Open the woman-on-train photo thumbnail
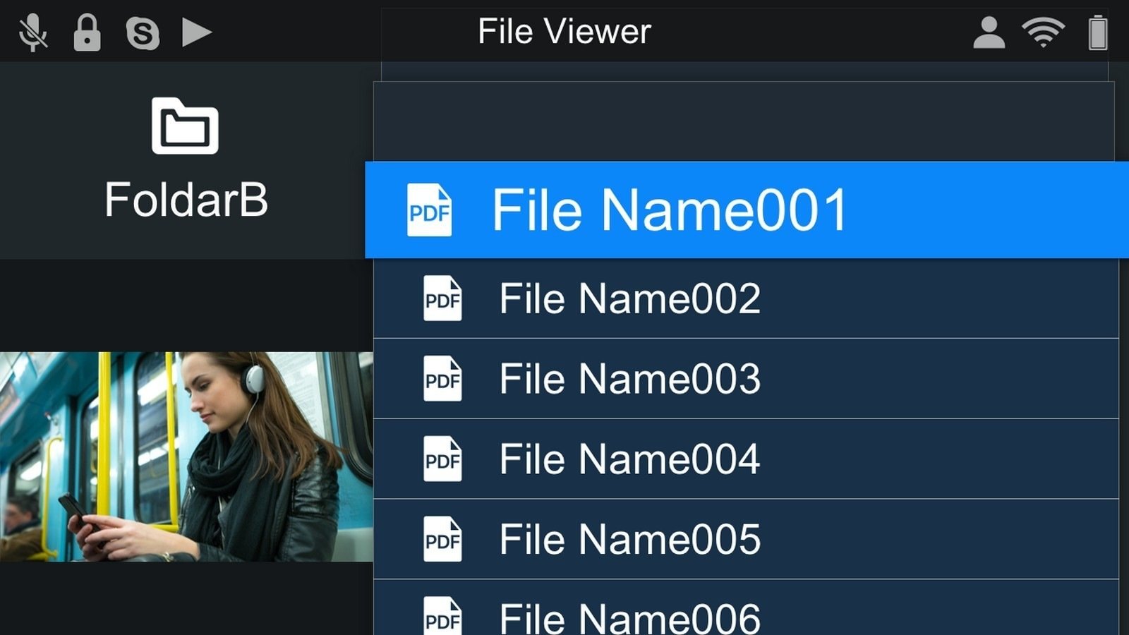The image size is (1129, 635). pyautogui.click(x=186, y=456)
